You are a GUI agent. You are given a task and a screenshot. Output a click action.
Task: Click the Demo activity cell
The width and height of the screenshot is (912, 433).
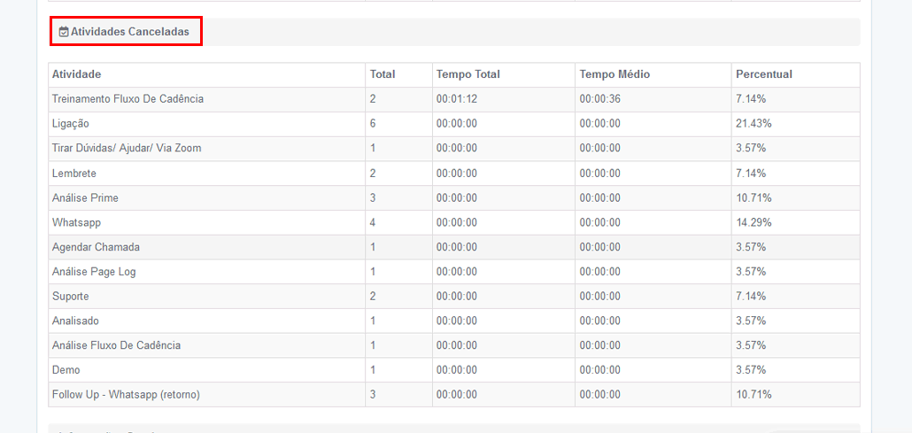pos(206,370)
